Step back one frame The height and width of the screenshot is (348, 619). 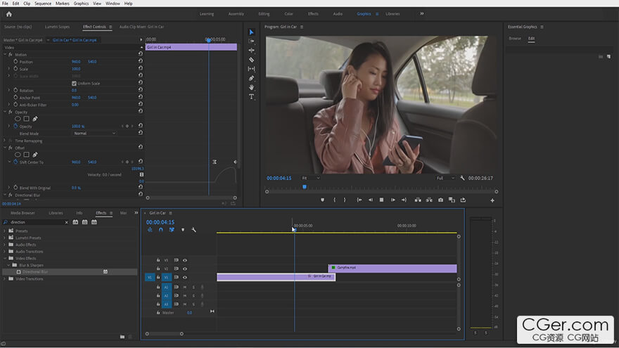pyautogui.click(x=370, y=200)
